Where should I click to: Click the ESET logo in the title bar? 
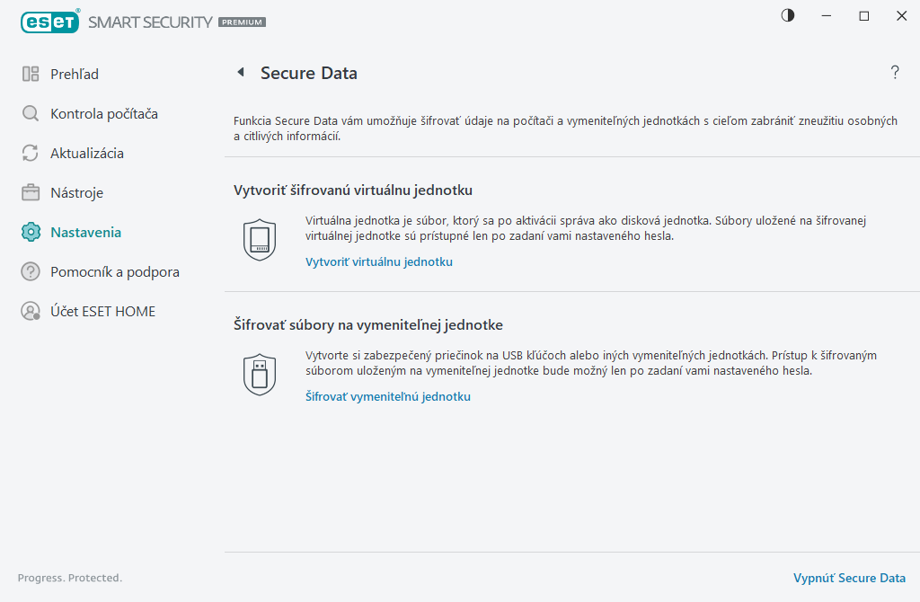click(49, 22)
